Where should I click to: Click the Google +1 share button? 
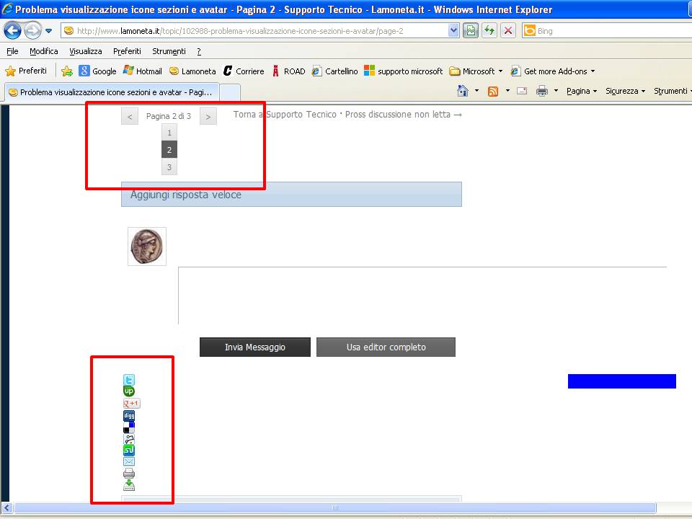click(x=131, y=404)
